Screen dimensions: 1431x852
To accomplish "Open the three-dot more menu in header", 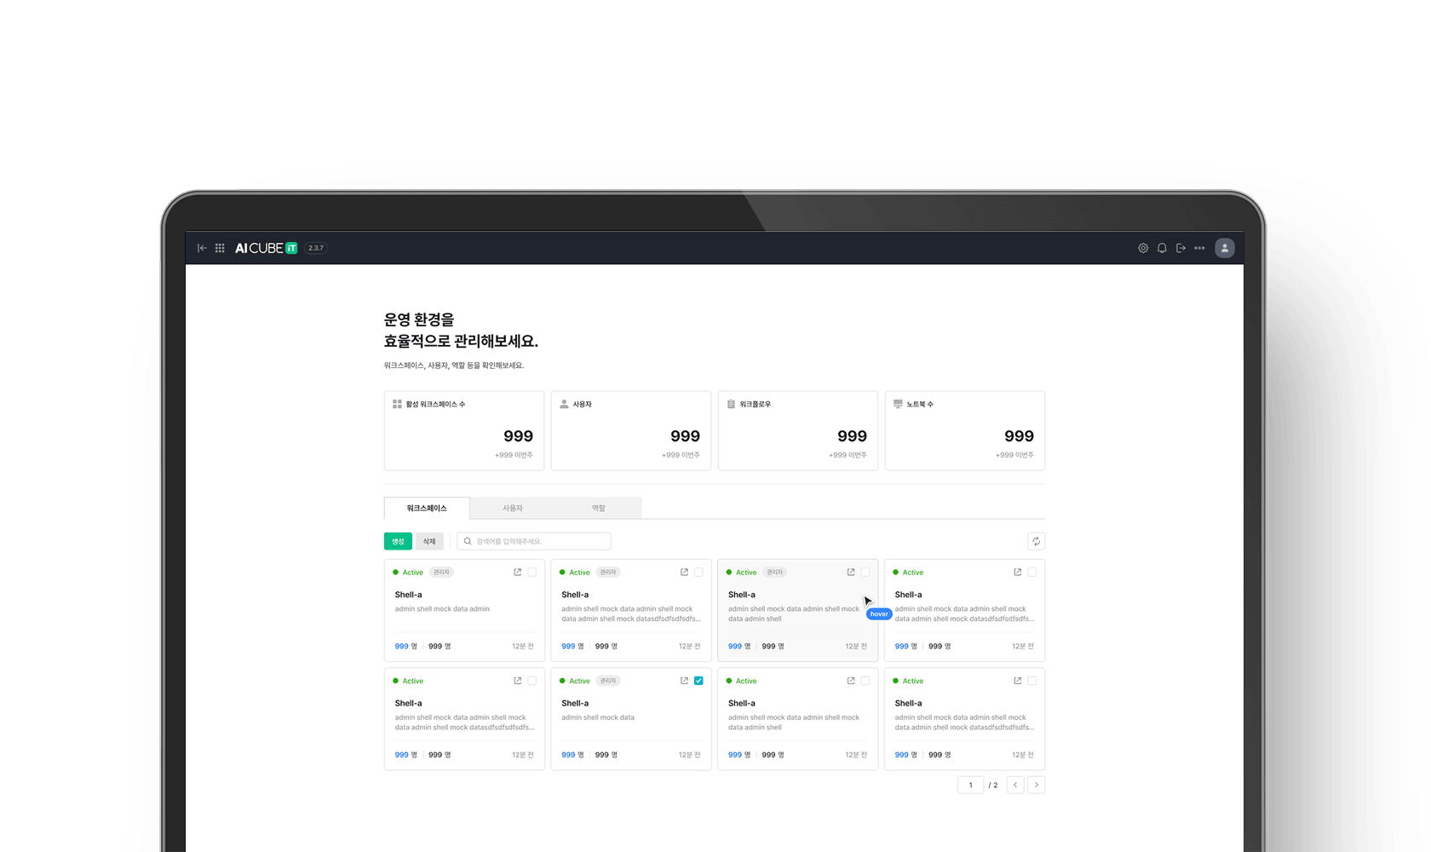I will pyautogui.click(x=1199, y=248).
